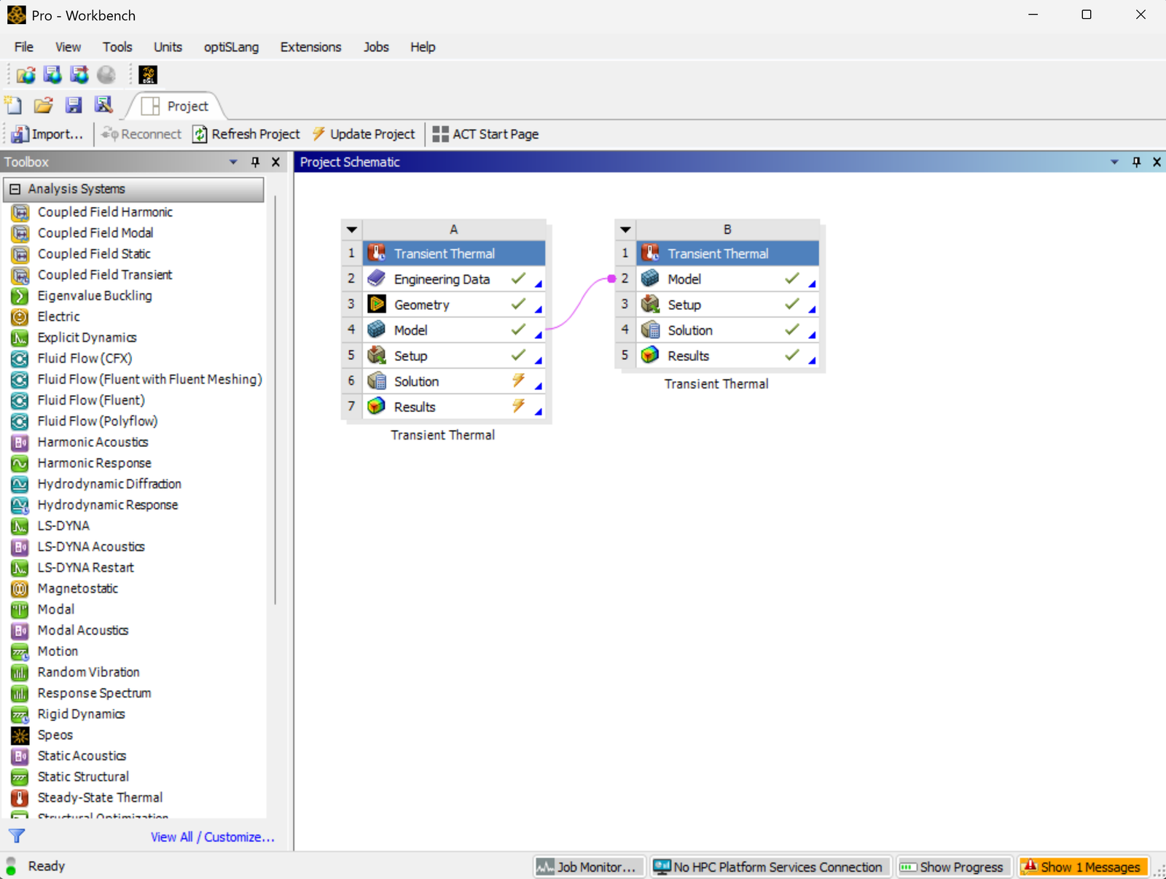Click the Open Project folder icon
The image size is (1166, 879).
pyautogui.click(x=44, y=105)
